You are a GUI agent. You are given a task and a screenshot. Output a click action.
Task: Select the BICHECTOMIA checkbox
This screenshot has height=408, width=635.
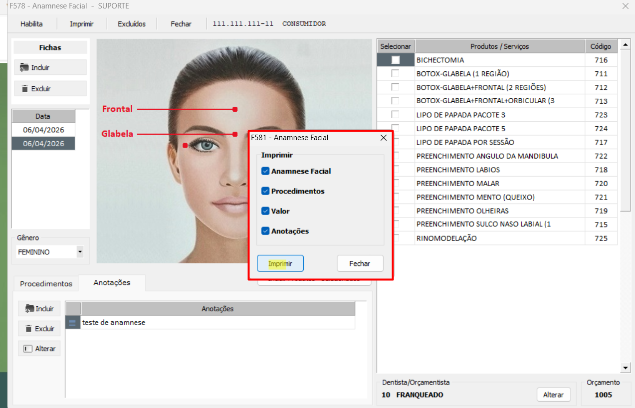tap(396, 60)
